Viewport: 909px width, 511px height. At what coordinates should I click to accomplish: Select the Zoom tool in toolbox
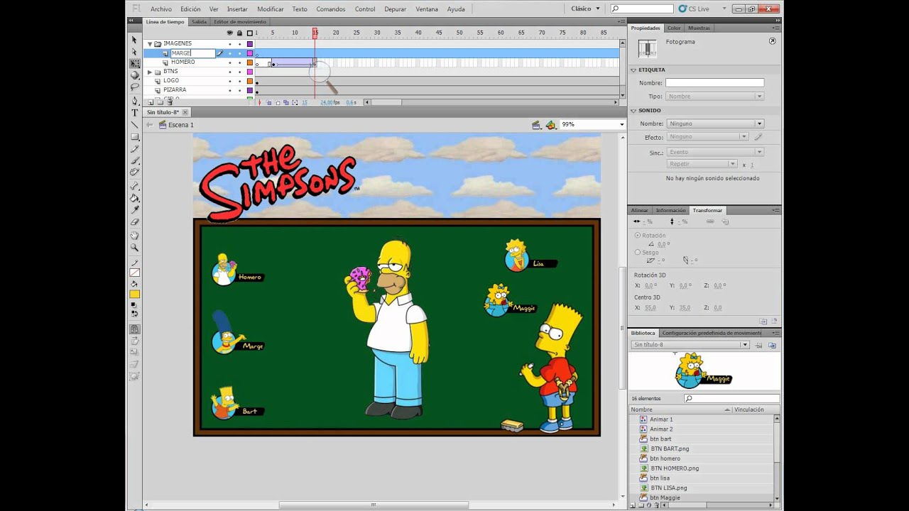point(134,248)
